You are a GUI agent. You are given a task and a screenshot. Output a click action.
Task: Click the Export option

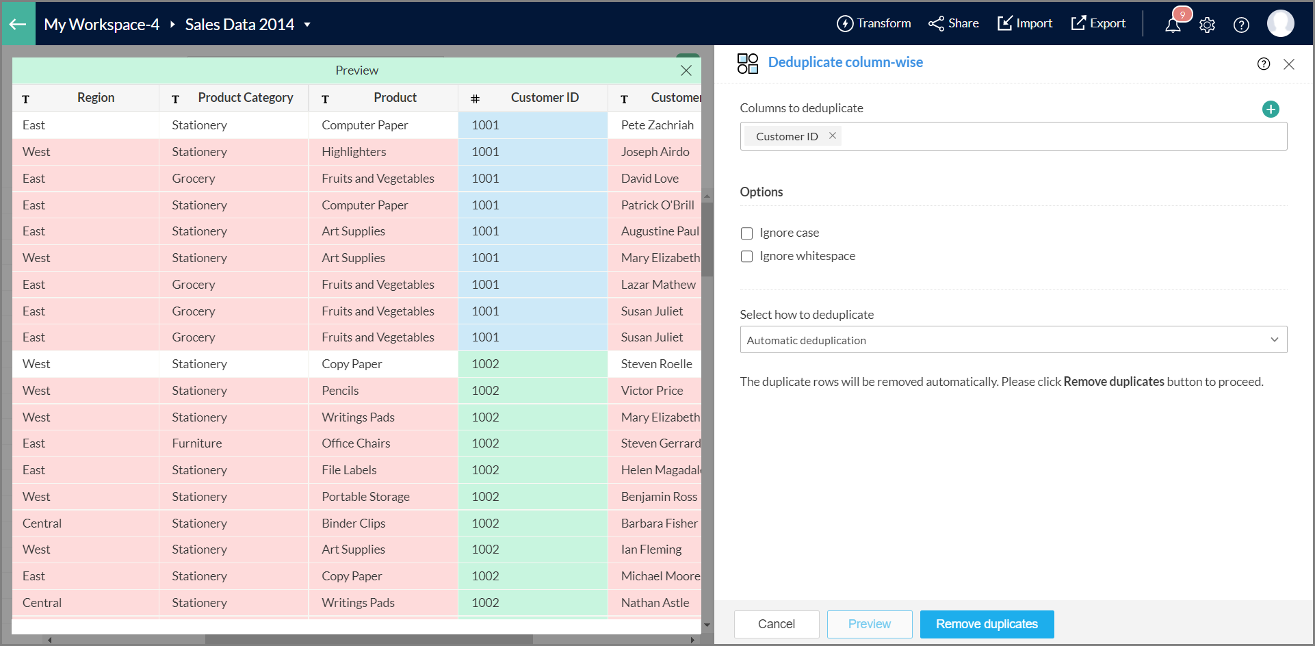coord(1098,24)
